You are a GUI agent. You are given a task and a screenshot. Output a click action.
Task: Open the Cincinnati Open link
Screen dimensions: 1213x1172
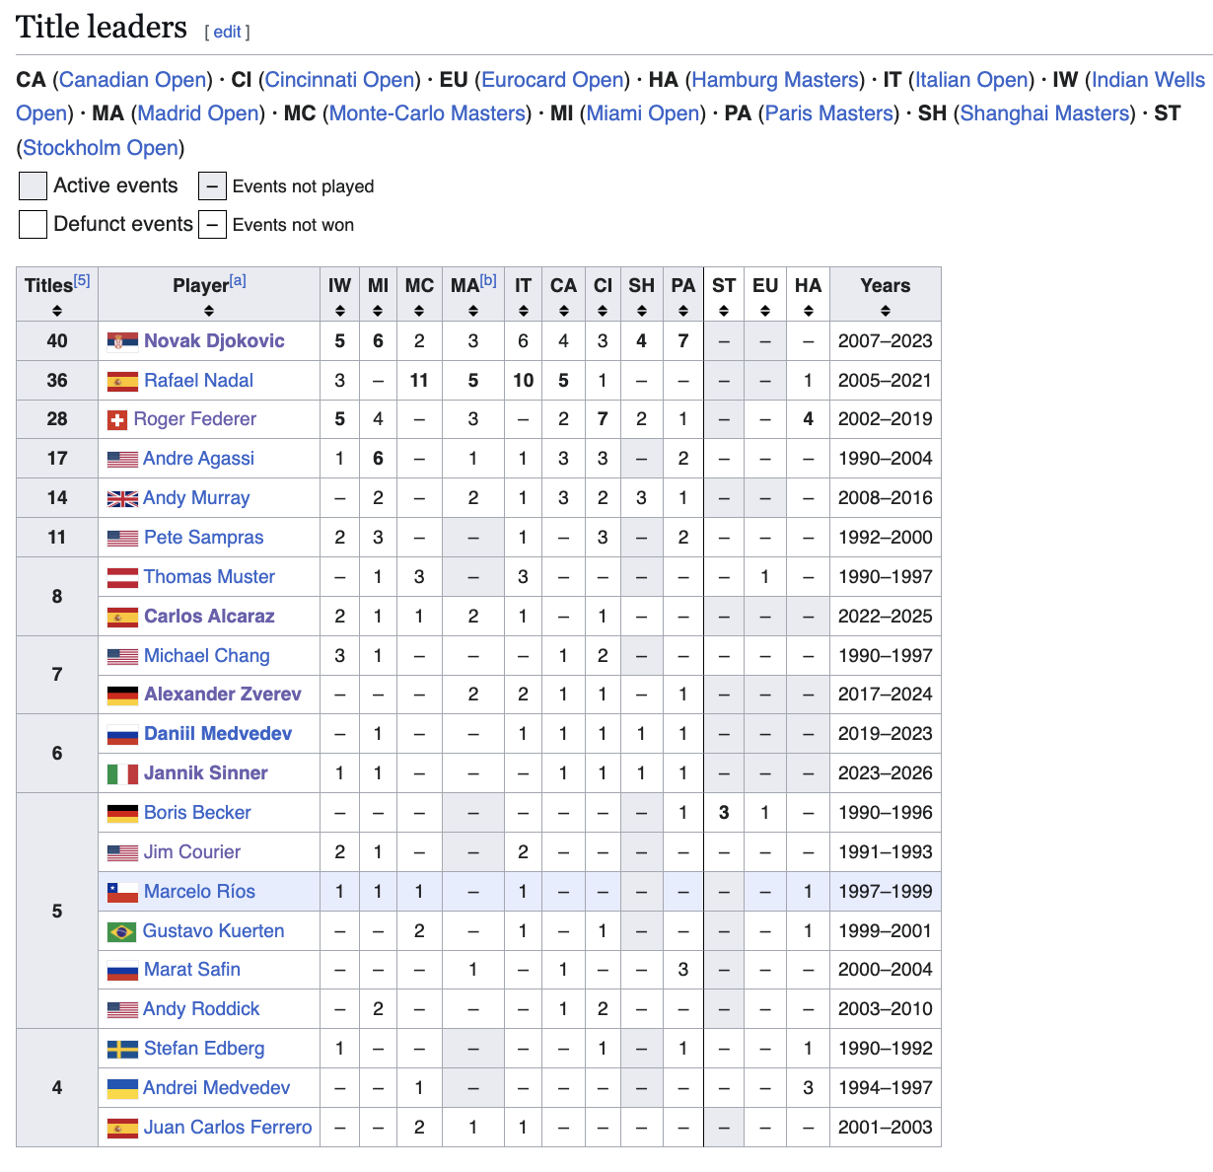(340, 80)
